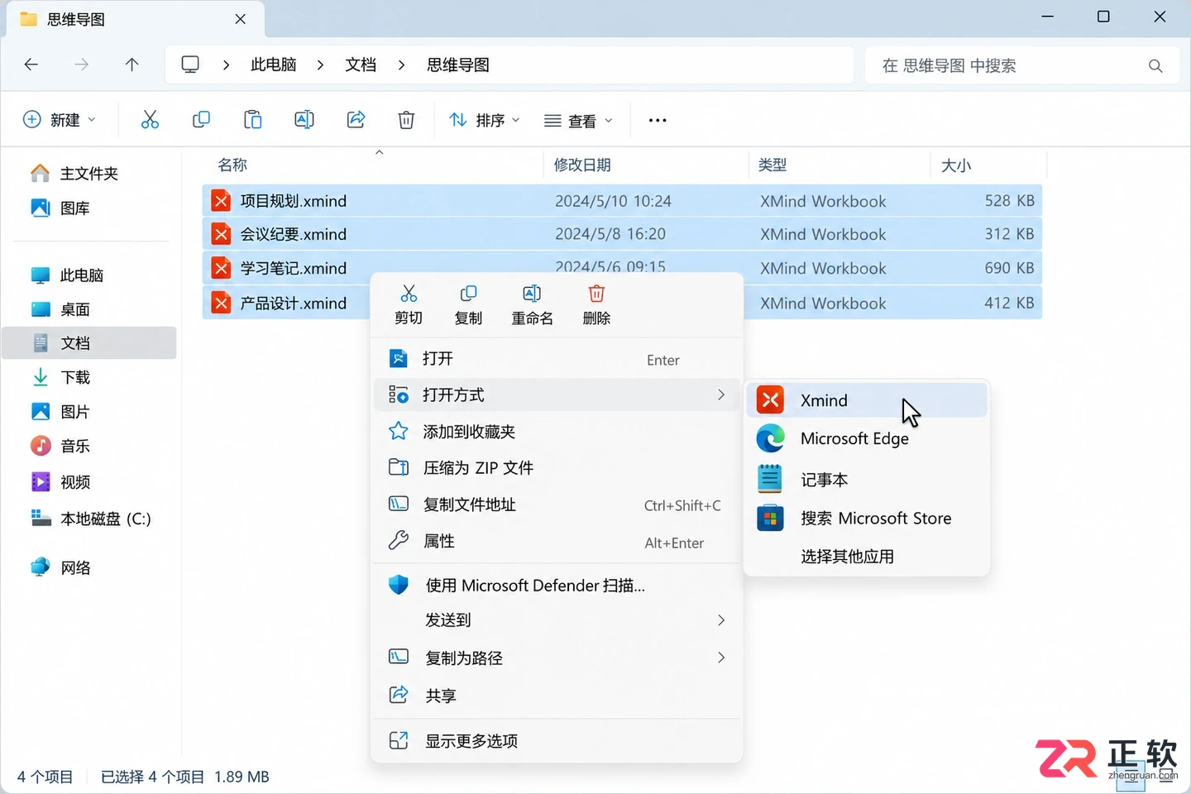Open the 查看 dropdown

tap(578, 121)
